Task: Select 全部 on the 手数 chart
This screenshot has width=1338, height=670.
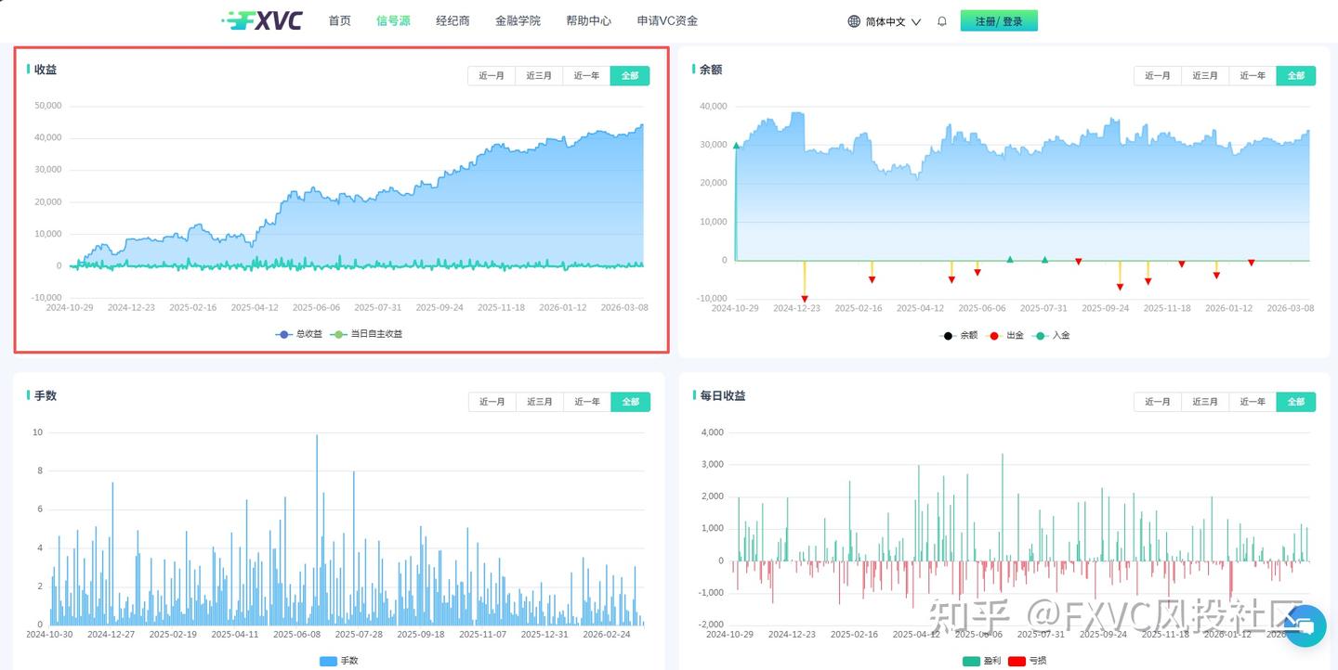Action: coord(631,401)
